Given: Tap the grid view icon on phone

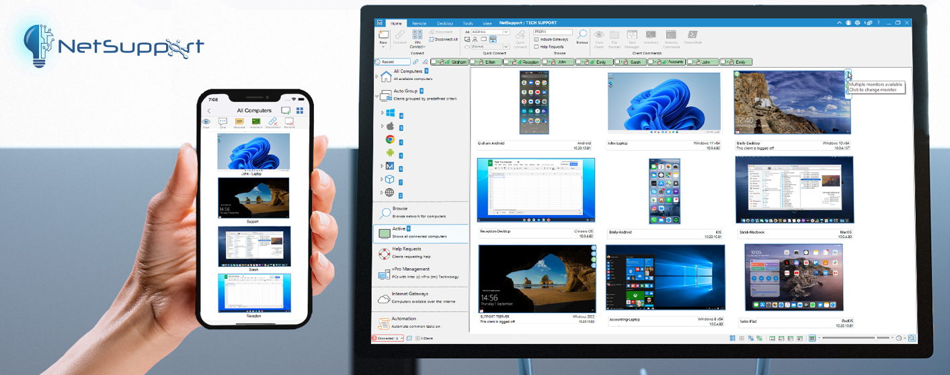Looking at the screenshot, I should (300, 110).
